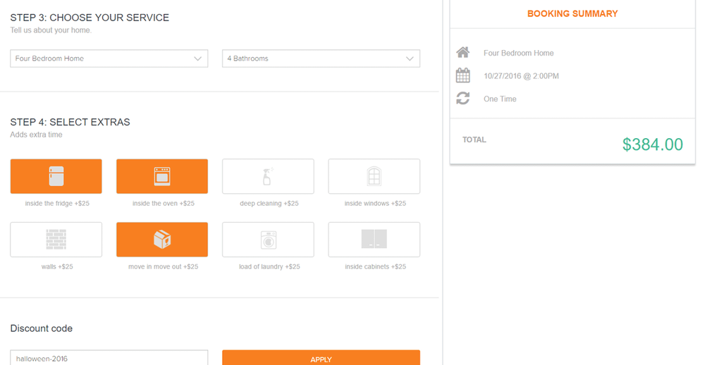Click the inside cabinets +$25 label
The width and height of the screenshot is (705, 365).
(376, 266)
